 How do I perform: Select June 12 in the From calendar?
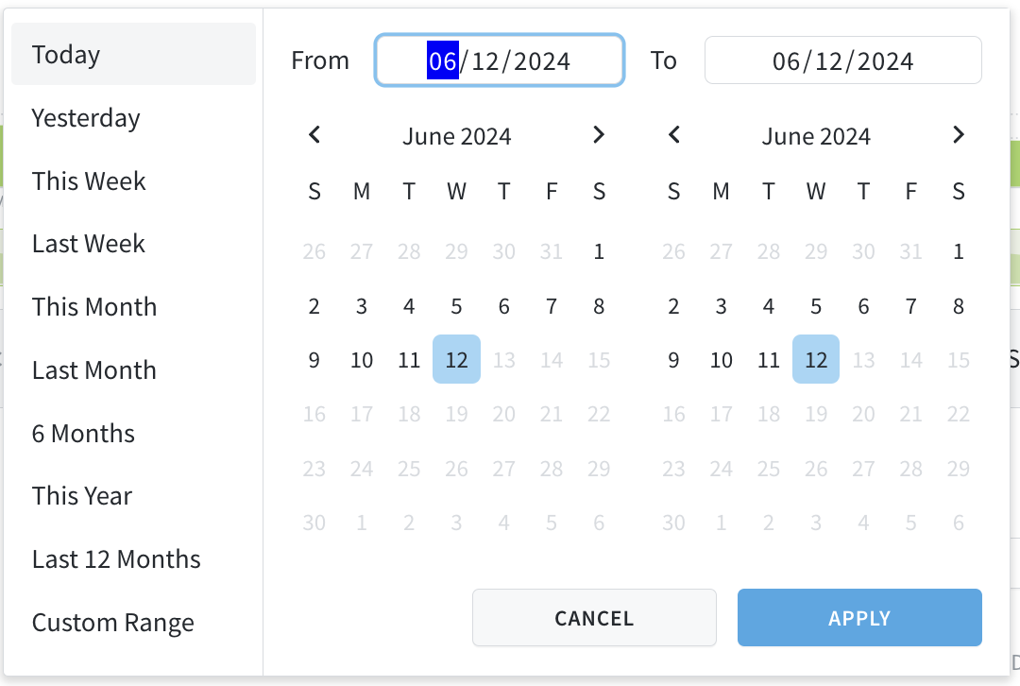456,359
